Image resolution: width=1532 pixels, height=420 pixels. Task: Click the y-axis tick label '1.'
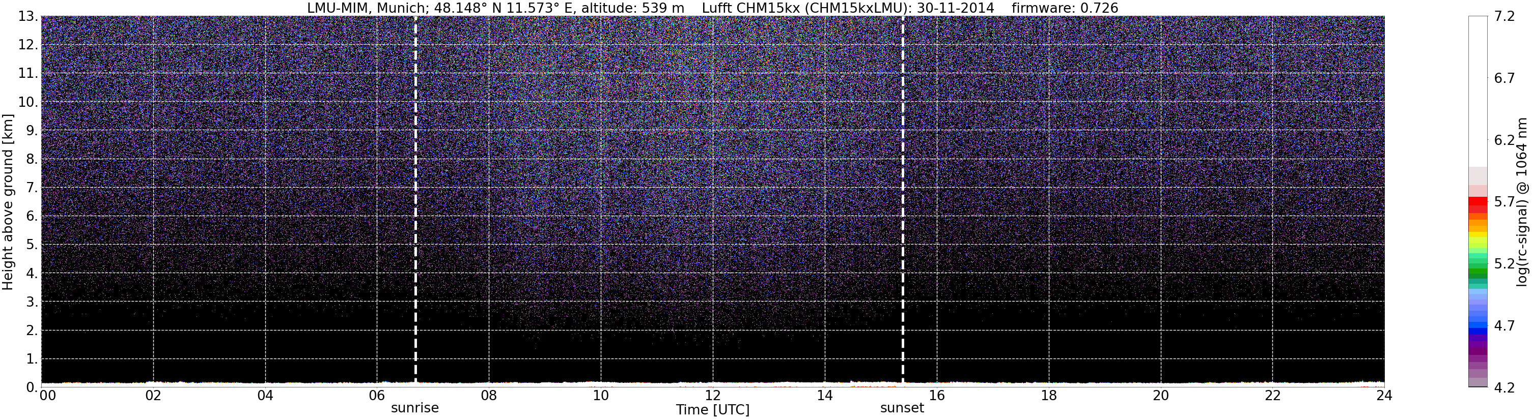(32, 359)
